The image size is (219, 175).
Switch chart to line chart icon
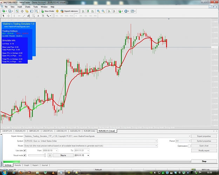(x=93, y=11)
